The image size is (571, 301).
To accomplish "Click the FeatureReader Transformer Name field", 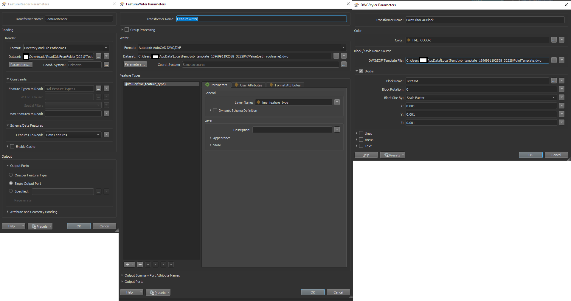I will coord(79,19).
